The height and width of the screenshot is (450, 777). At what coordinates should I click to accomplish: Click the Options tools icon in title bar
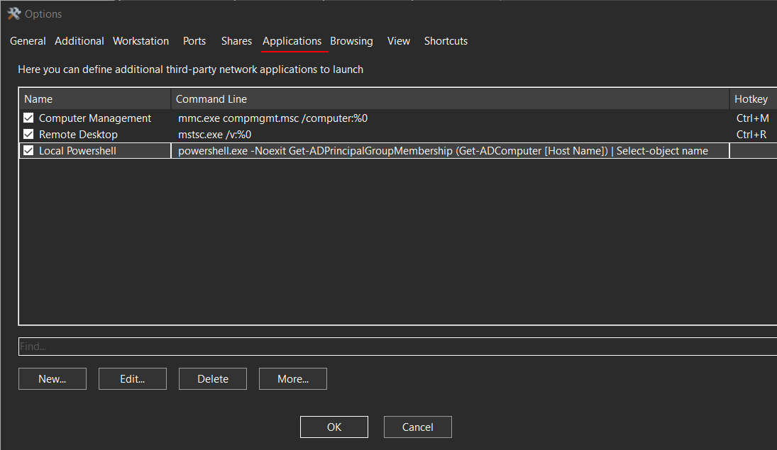coord(14,14)
